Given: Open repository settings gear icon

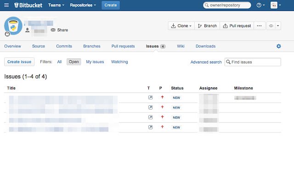Looking at the screenshot, I should 279,46.
